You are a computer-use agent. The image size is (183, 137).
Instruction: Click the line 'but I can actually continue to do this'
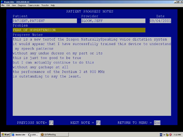point(53,62)
